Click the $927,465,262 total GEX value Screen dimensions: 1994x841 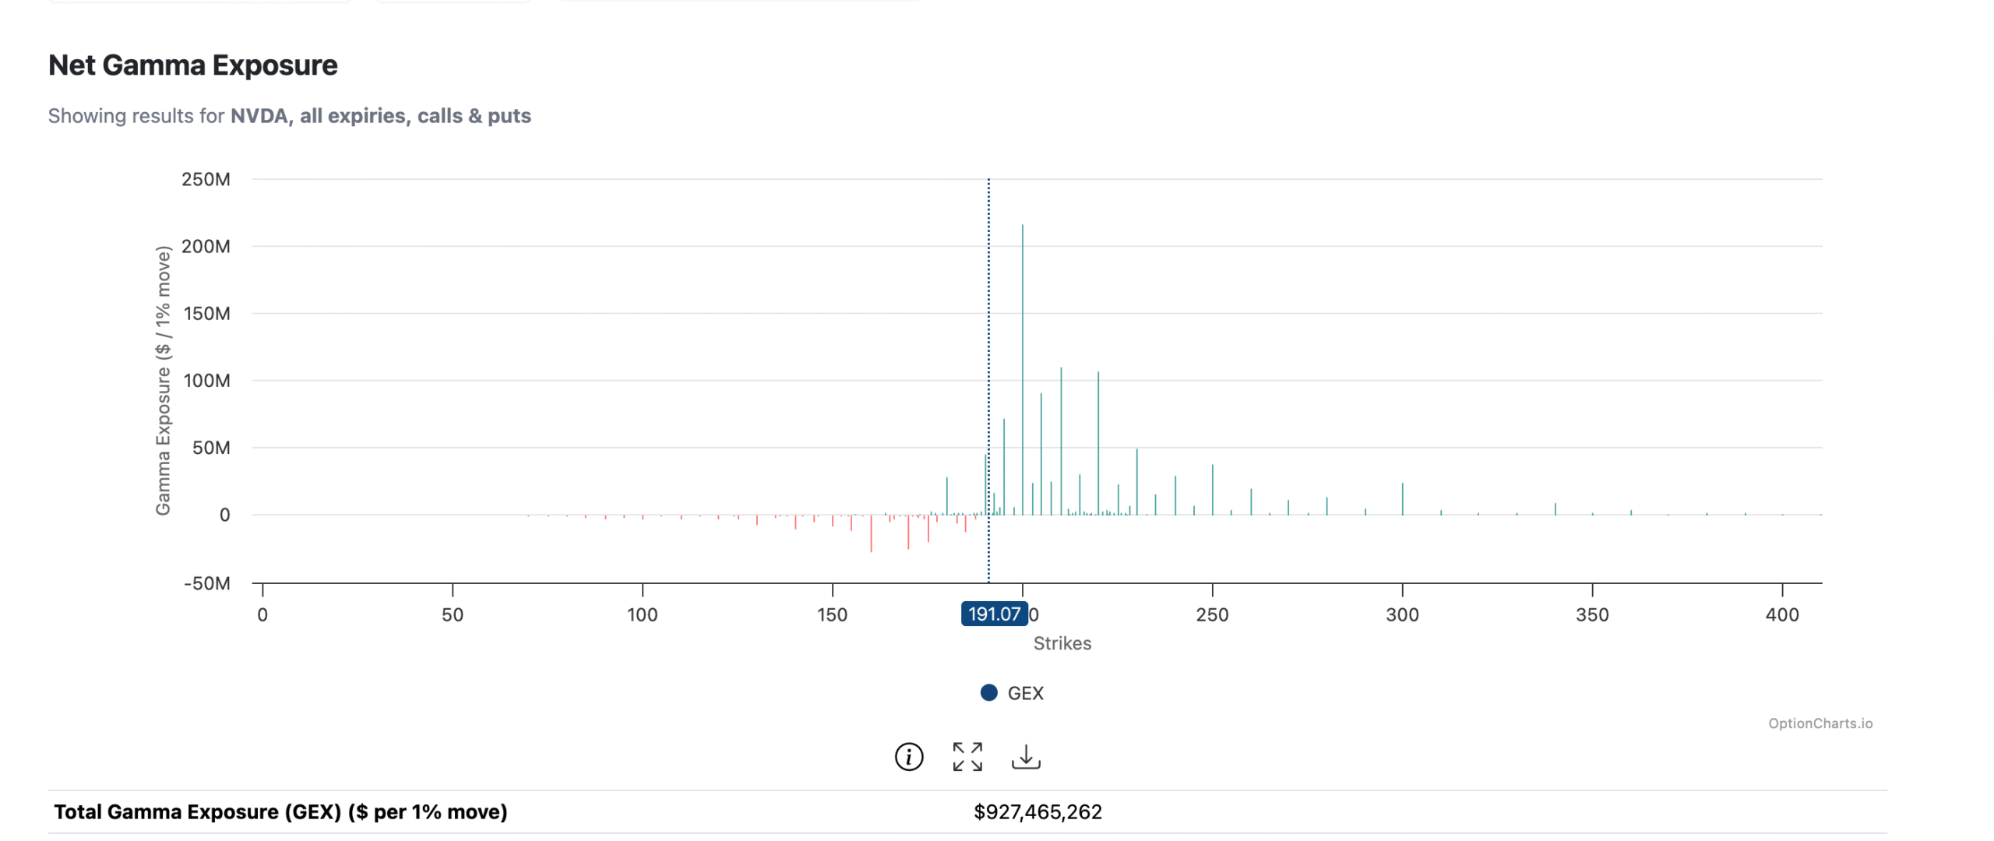click(x=1037, y=811)
